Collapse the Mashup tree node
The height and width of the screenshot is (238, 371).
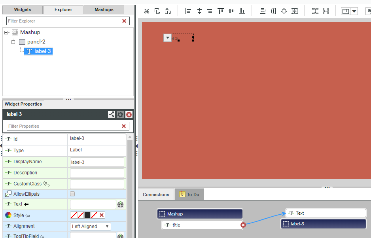click(x=5, y=32)
